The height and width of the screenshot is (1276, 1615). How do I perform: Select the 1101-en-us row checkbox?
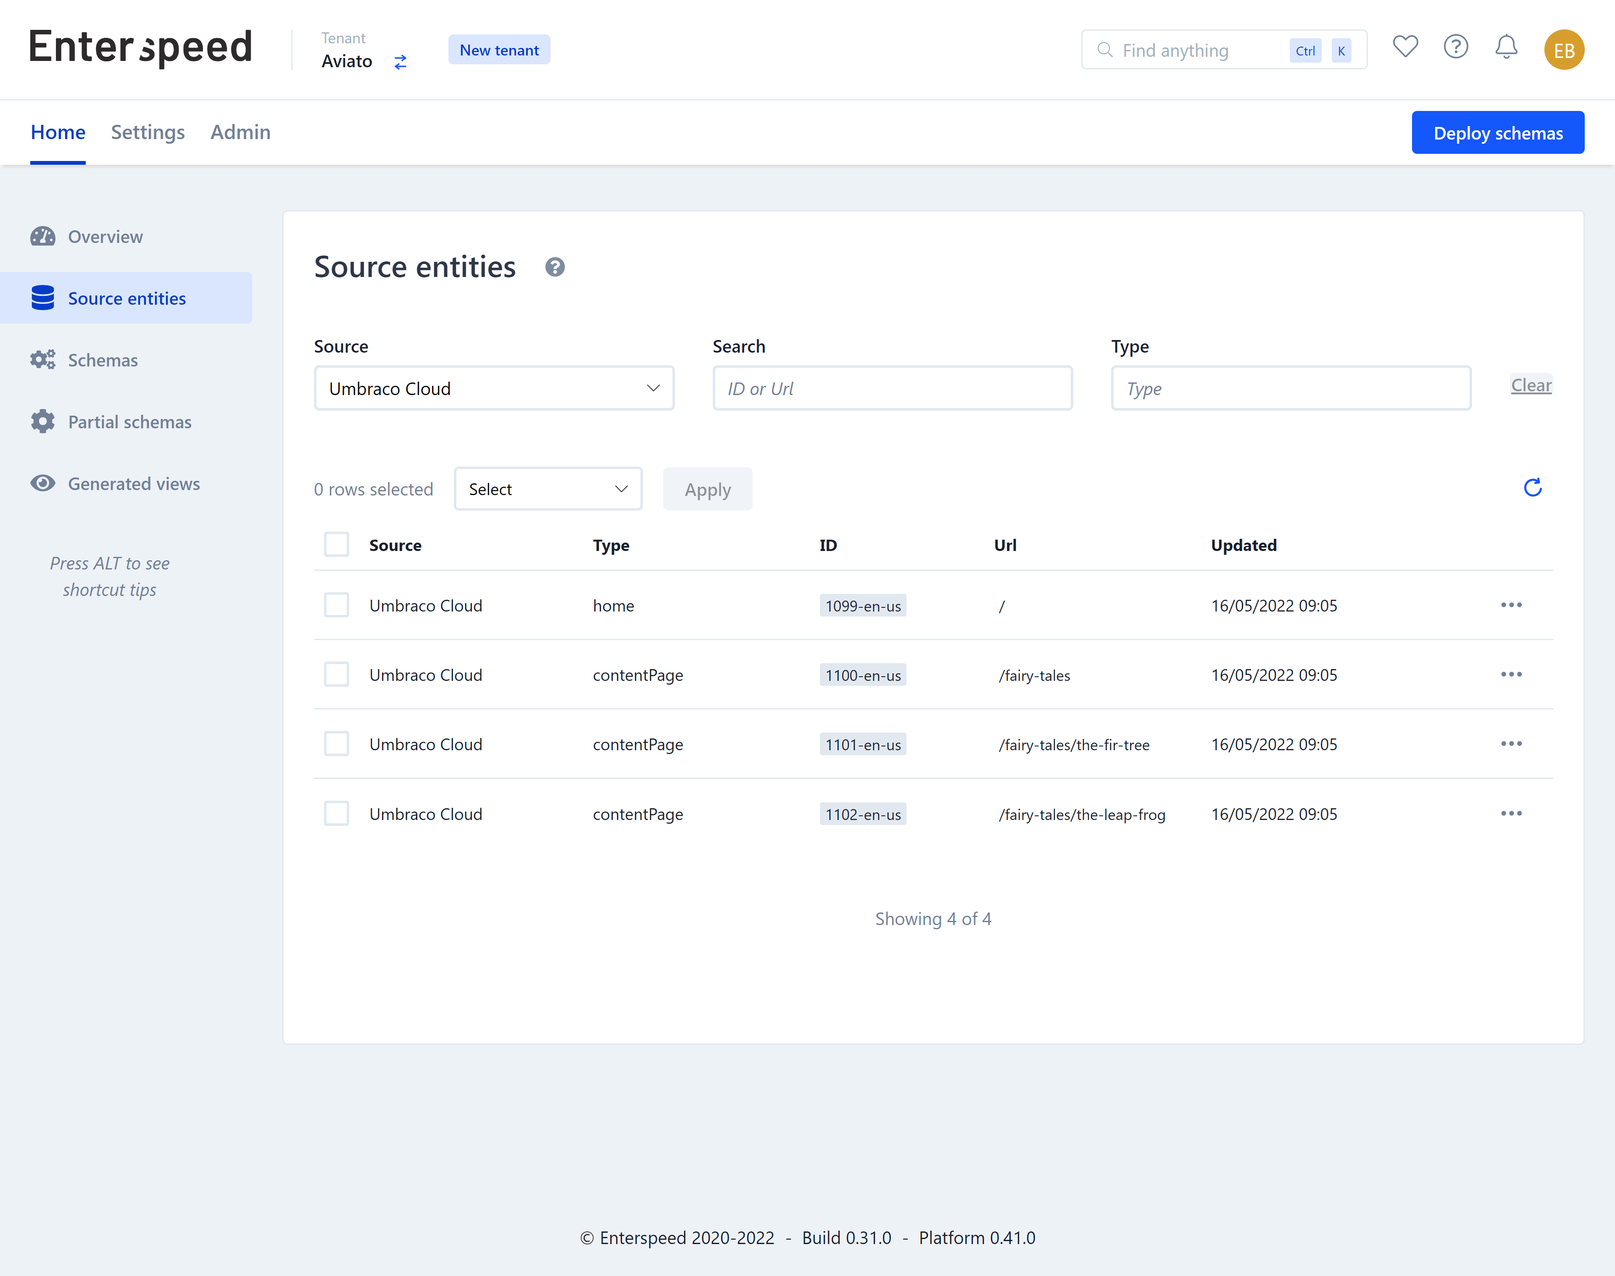pyautogui.click(x=336, y=744)
